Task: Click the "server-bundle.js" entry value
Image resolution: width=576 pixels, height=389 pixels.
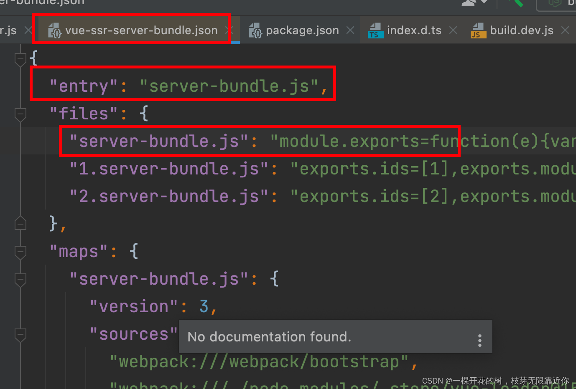Action: [x=229, y=86]
